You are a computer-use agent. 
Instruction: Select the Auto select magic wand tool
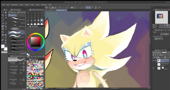6,18
